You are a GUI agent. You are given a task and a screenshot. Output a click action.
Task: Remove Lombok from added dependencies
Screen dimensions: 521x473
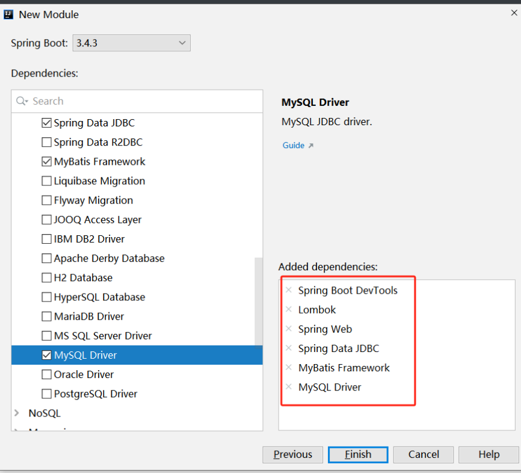(289, 309)
